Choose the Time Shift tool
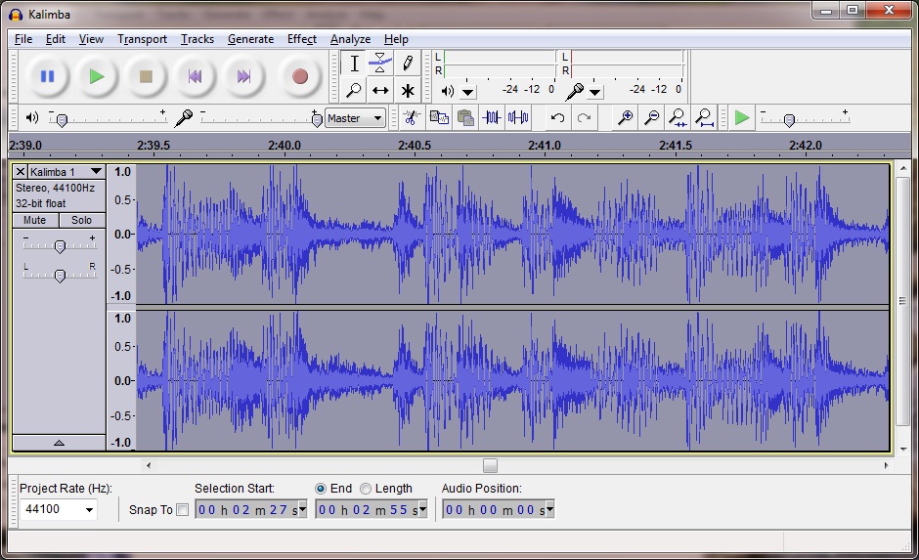Image resolution: width=919 pixels, height=560 pixels. point(380,90)
